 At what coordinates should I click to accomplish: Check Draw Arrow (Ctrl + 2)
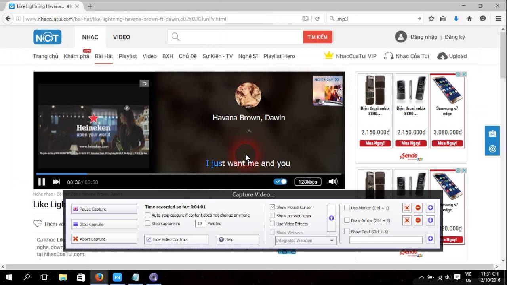347,220
